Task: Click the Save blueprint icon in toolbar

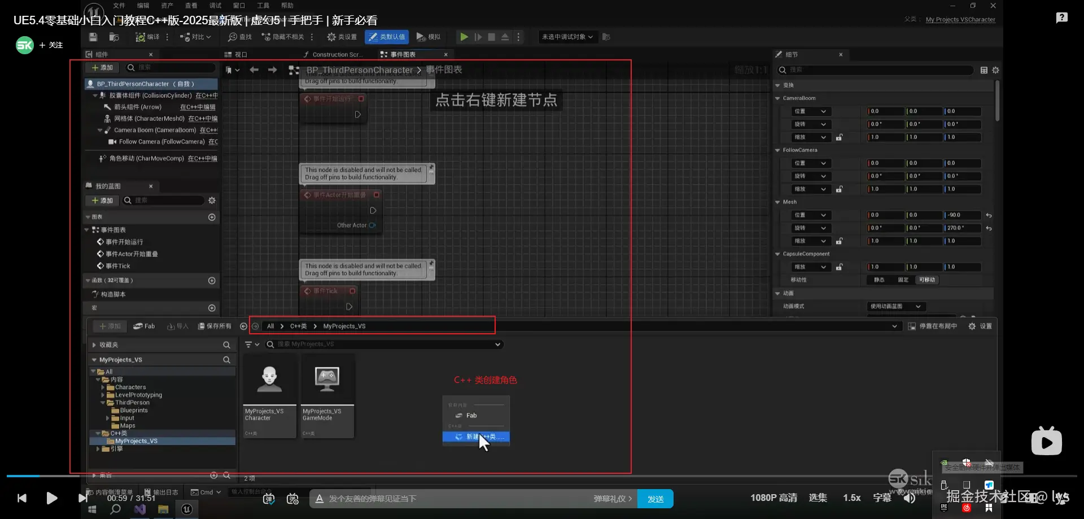Action: coord(93,37)
